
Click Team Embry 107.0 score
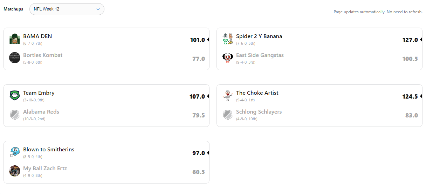click(197, 96)
